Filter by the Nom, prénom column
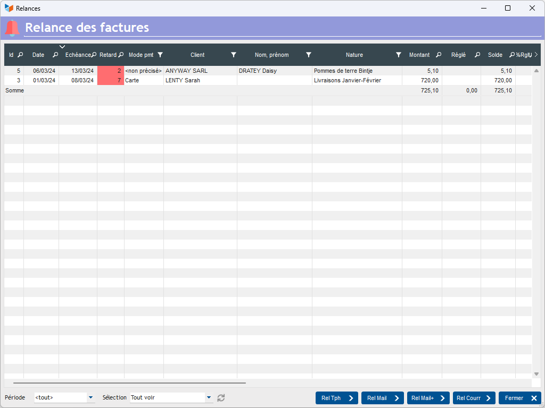545x408 pixels. [308, 55]
